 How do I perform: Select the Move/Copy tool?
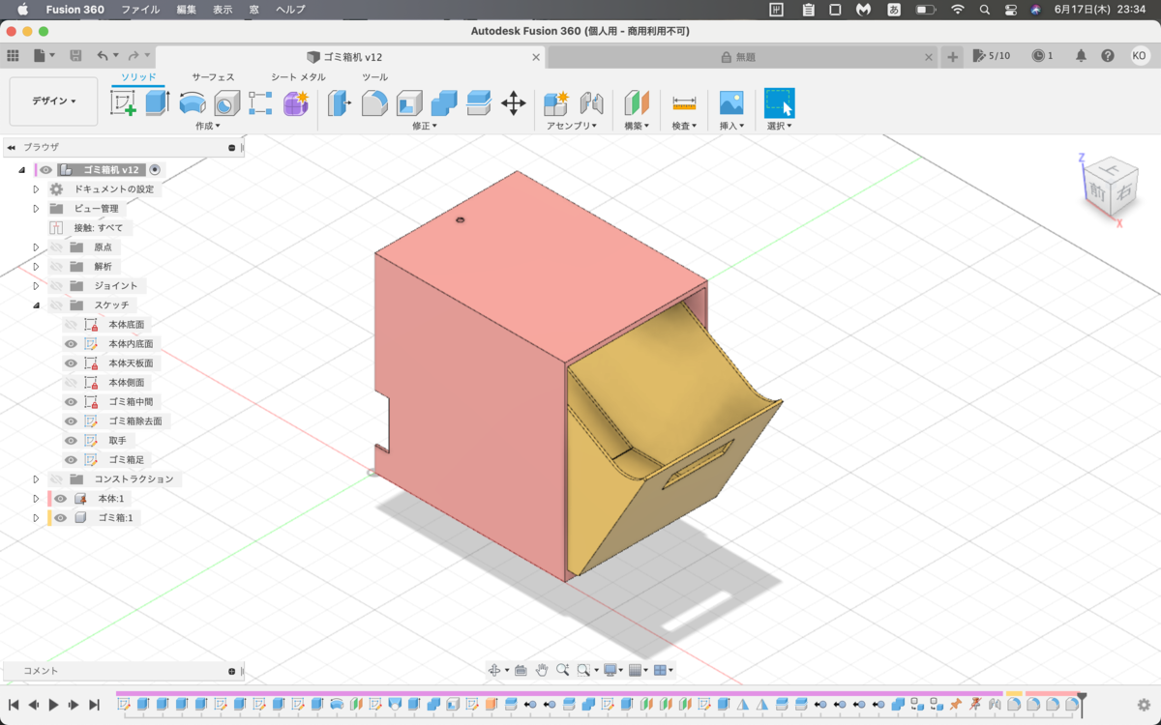[513, 103]
